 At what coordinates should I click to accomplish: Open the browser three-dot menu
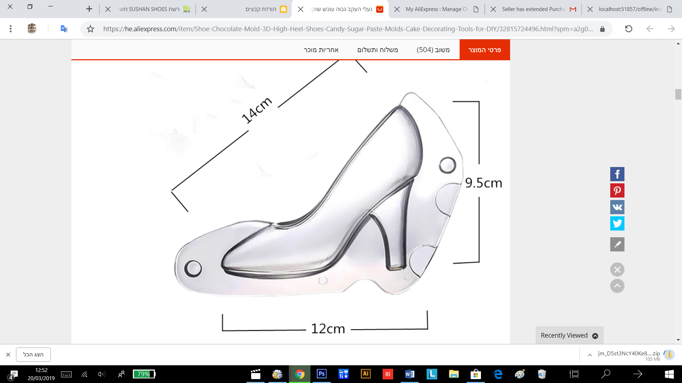(x=11, y=29)
